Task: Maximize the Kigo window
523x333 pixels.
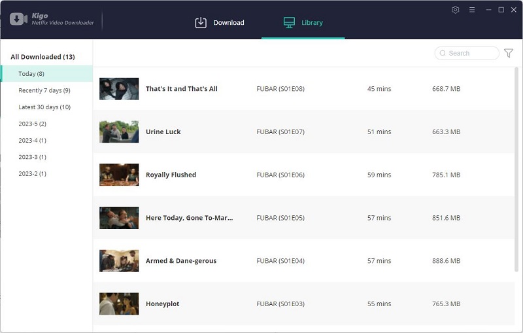Action: click(501, 10)
